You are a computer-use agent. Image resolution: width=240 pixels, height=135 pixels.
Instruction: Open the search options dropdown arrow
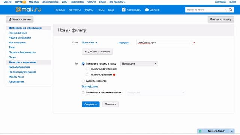226,10
